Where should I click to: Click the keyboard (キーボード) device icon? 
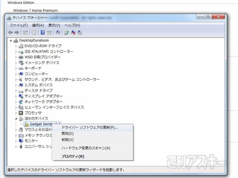[x=21, y=68]
